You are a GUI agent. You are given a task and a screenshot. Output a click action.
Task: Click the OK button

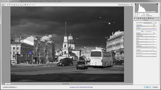[x=147, y=87]
